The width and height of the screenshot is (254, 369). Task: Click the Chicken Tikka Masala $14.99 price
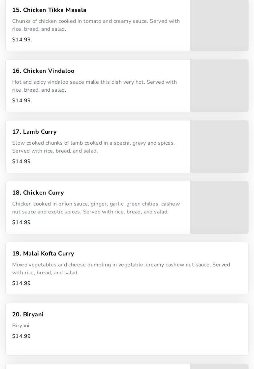[21, 40]
